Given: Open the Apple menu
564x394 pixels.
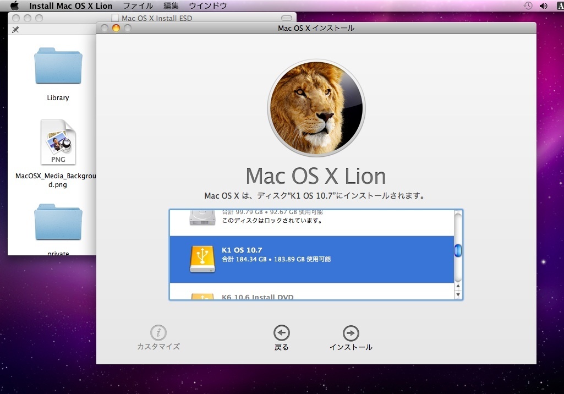Looking at the screenshot, I should pos(14,6).
